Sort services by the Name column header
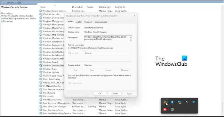The image size is (224, 117). coord(43,7)
